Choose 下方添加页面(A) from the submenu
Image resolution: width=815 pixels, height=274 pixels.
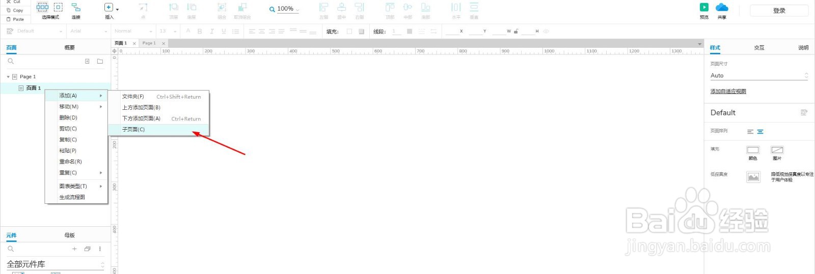click(158, 118)
